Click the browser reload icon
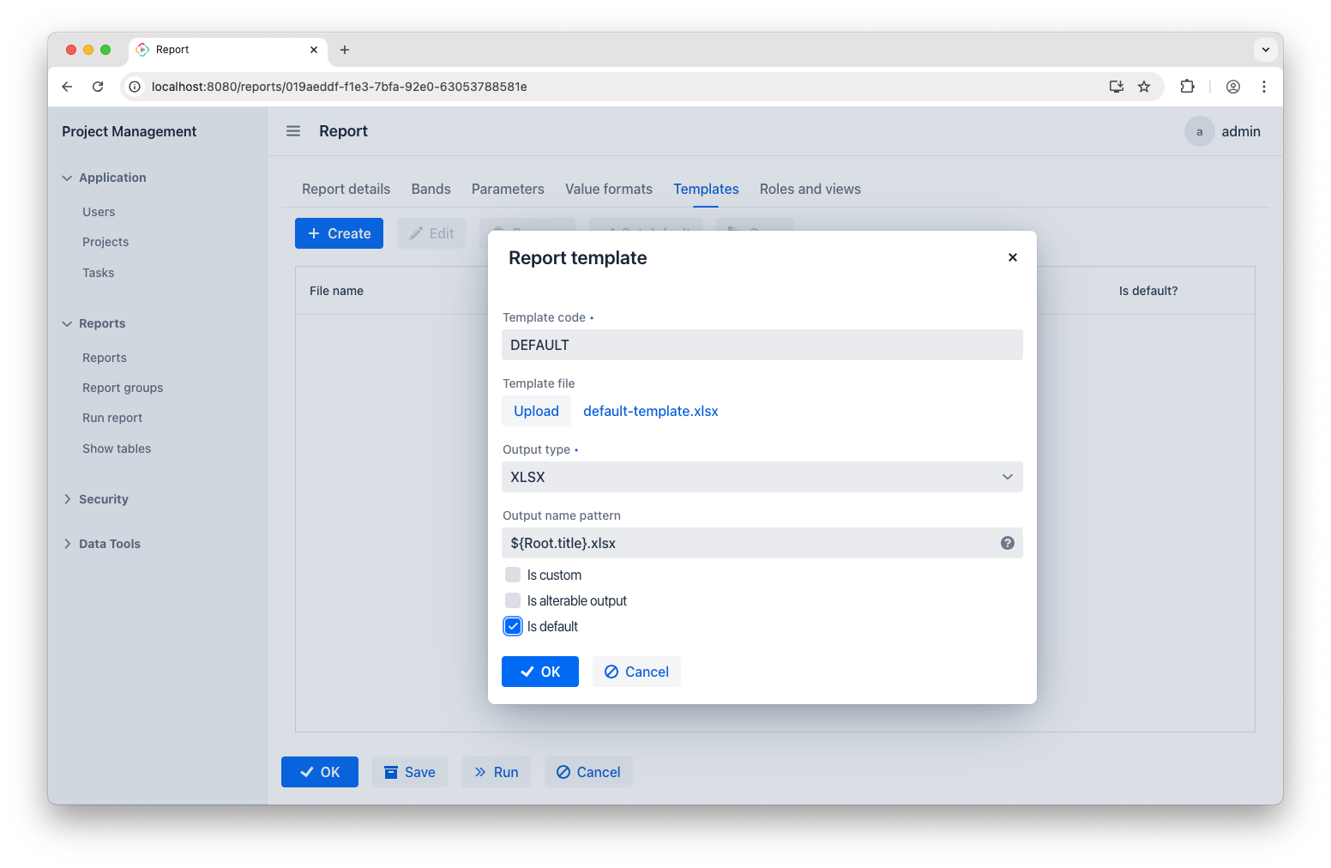 pos(98,87)
